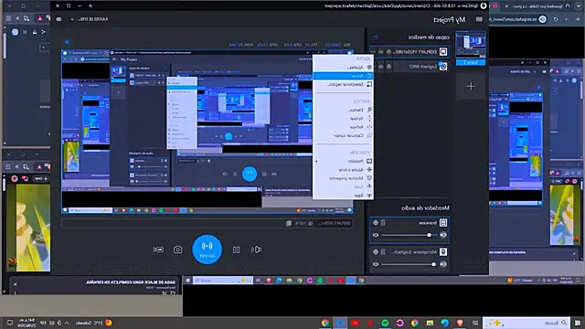
Task: Choose Voltear in the context menu
Action: click(344, 119)
